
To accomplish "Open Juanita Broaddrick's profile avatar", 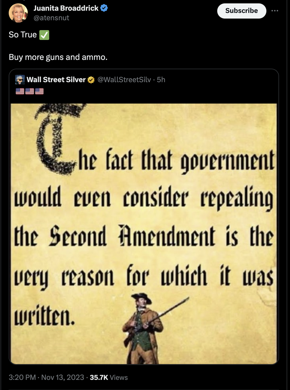I will (x=18, y=13).
